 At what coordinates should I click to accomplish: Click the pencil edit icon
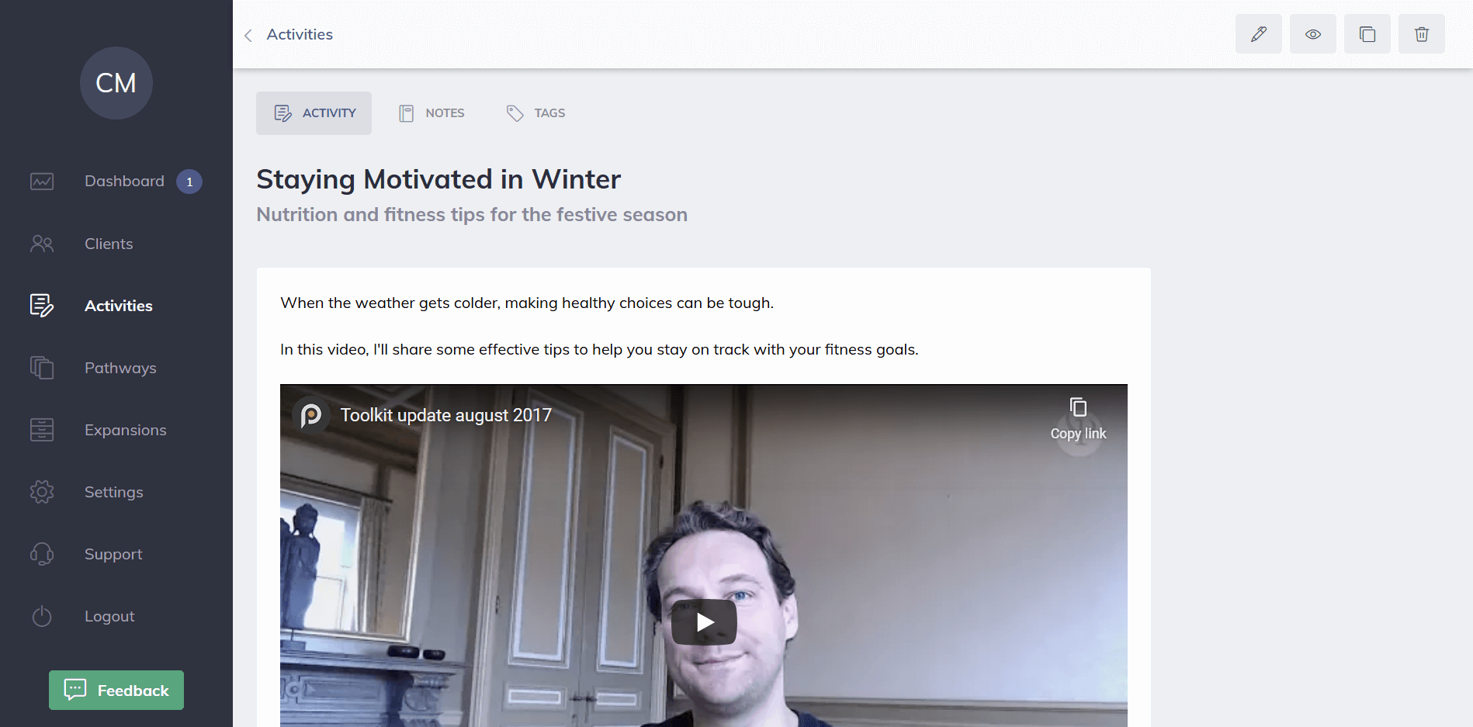(x=1258, y=34)
